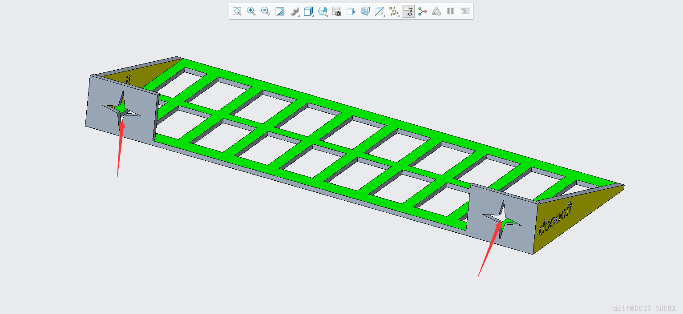
Task: Expand the datum display filters dropdown
Action: coord(394,11)
